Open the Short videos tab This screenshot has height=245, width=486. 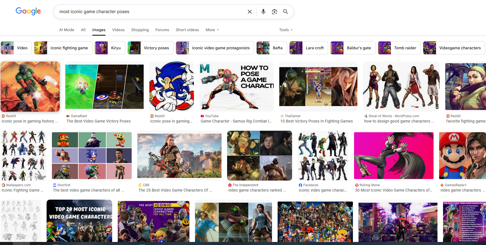click(x=187, y=30)
